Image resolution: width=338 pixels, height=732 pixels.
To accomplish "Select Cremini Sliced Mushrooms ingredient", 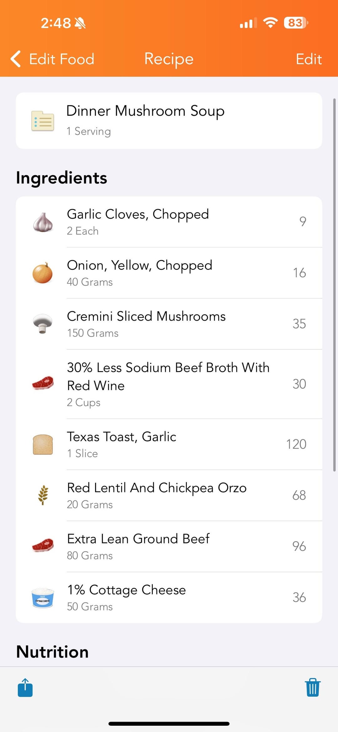I will [169, 324].
